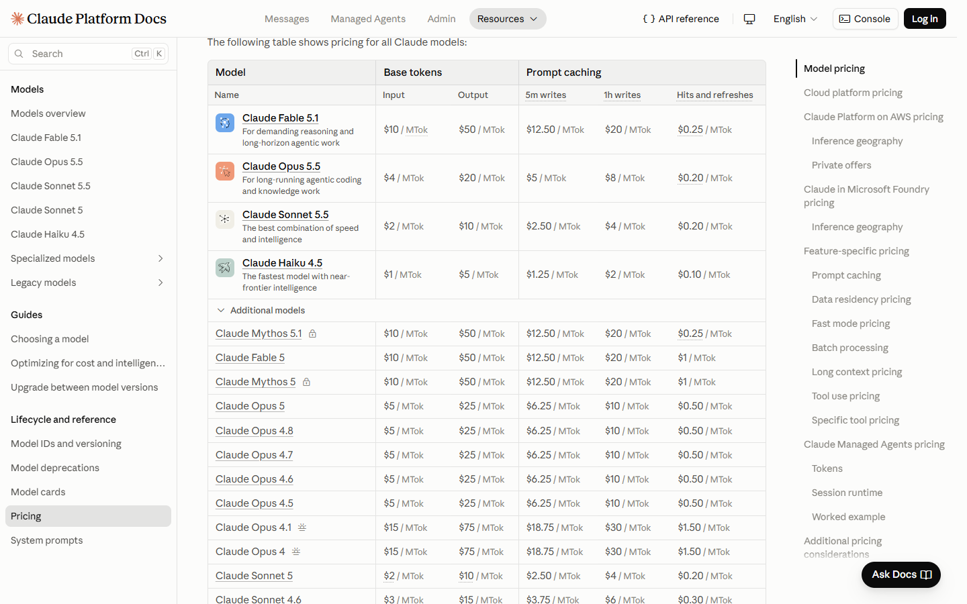The image size is (967, 604).
Task: Open the Claude Fable 5.1 link in table
Action: point(281,118)
